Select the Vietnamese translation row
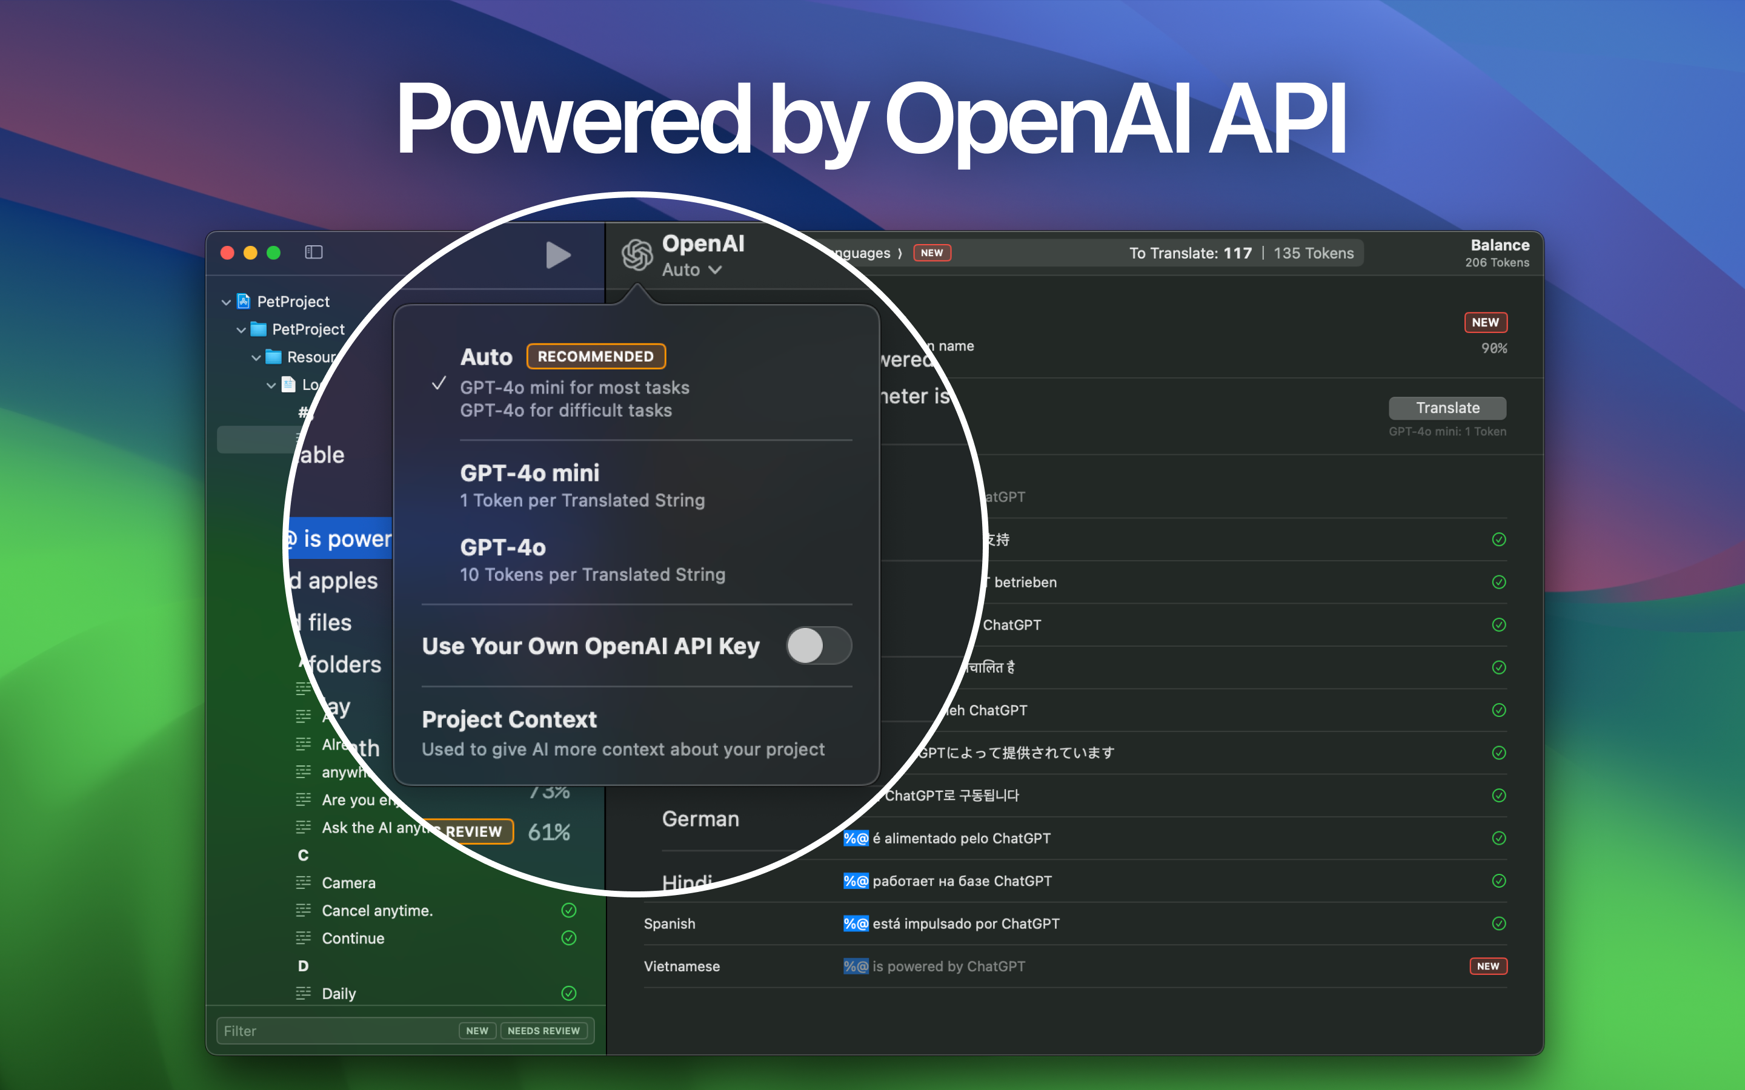 pyautogui.click(x=1075, y=966)
